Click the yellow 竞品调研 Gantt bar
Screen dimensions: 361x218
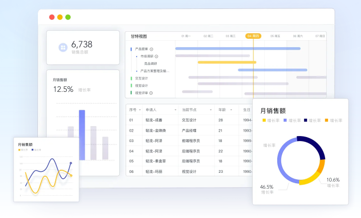pos(227,62)
